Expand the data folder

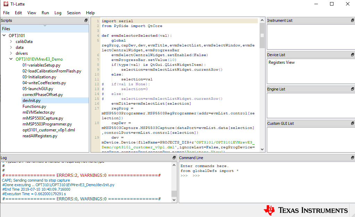pyautogui.click(x=11, y=47)
